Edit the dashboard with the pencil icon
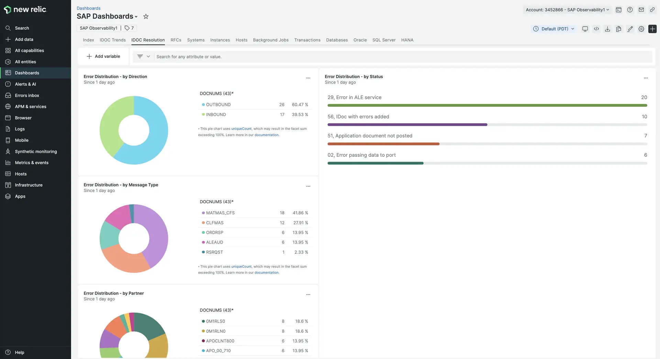 pos(630,29)
